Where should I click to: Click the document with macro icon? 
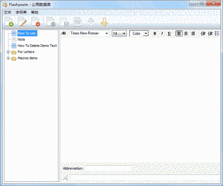coord(64,22)
